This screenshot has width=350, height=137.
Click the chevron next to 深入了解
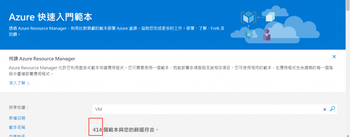pos(28,84)
